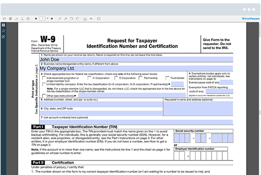The image size is (261, 175).
Task: Click the first Social security number box
Action: pyautogui.click(x=177, y=138)
